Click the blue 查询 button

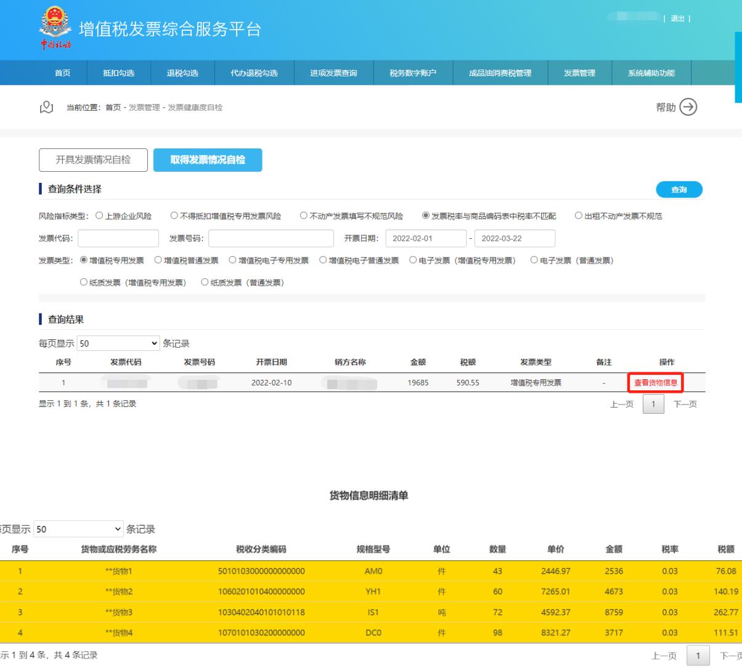pos(679,190)
